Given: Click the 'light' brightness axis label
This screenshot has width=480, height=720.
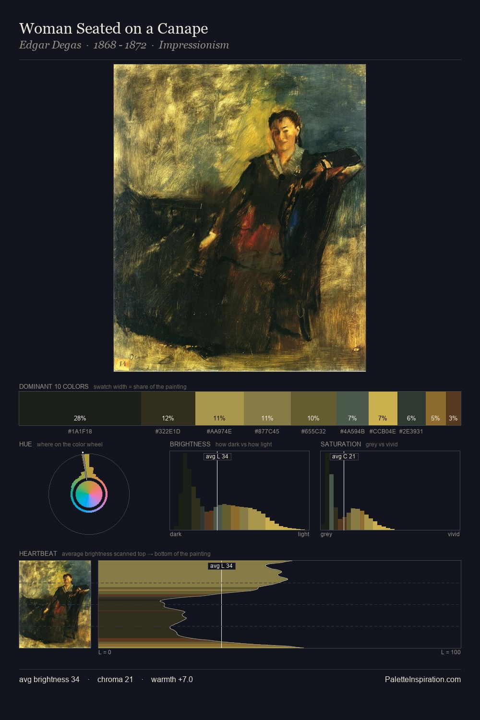Looking at the screenshot, I should [303, 534].
